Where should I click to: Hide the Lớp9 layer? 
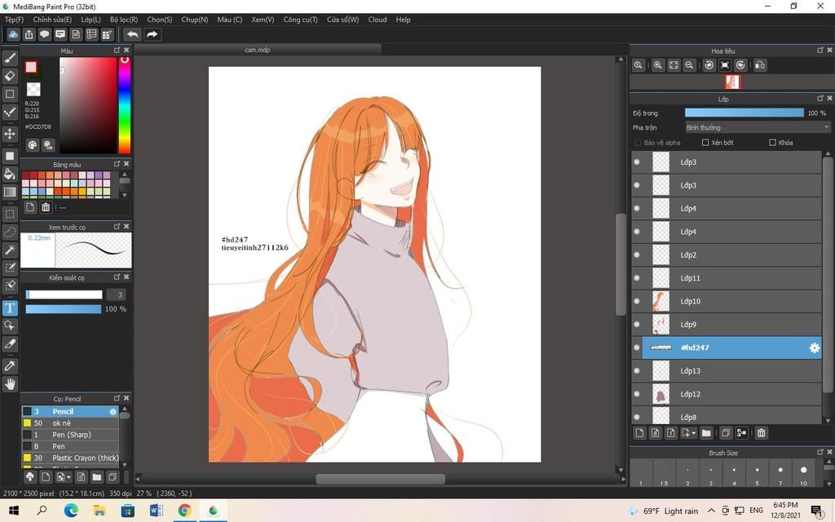[x=636, y=325]
